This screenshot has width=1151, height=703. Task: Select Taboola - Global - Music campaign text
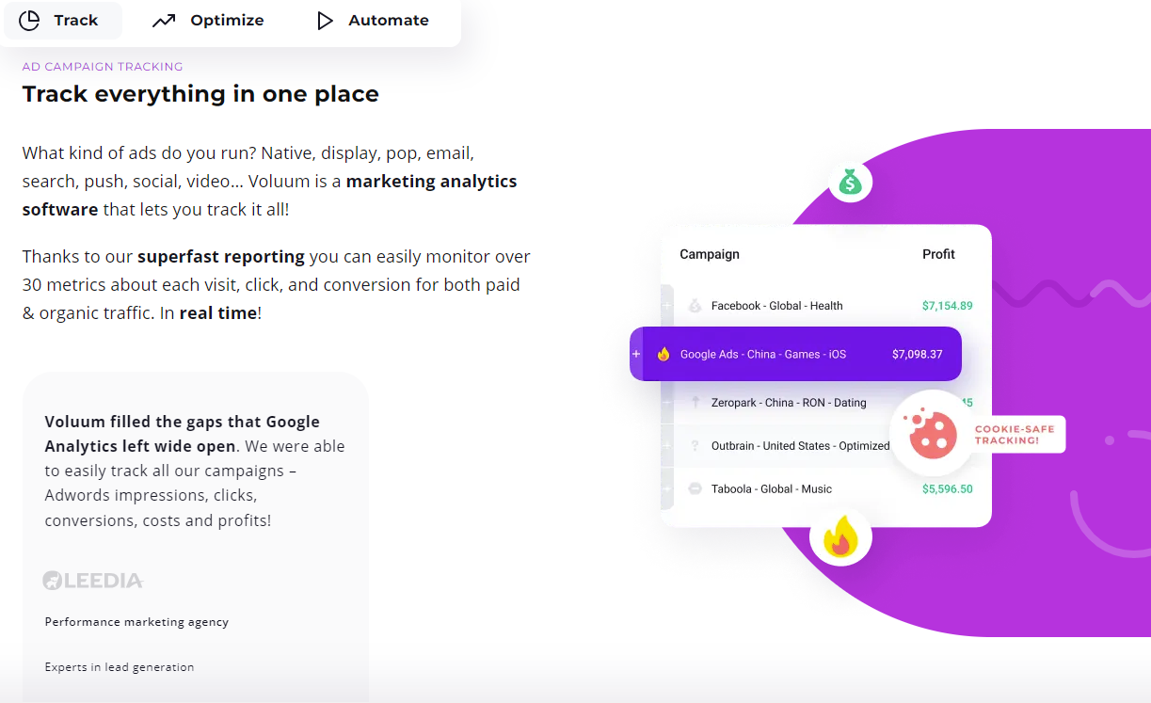pyautogui.click(x=772, y=489)
